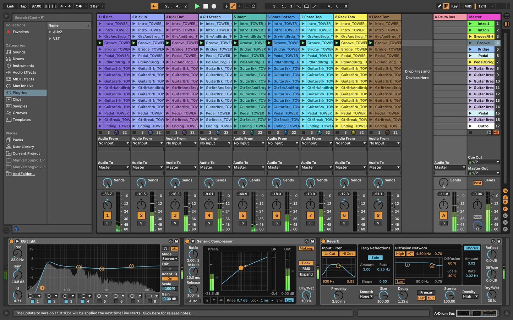
Task: Select Current Project in Places
Action: [26, 153]
